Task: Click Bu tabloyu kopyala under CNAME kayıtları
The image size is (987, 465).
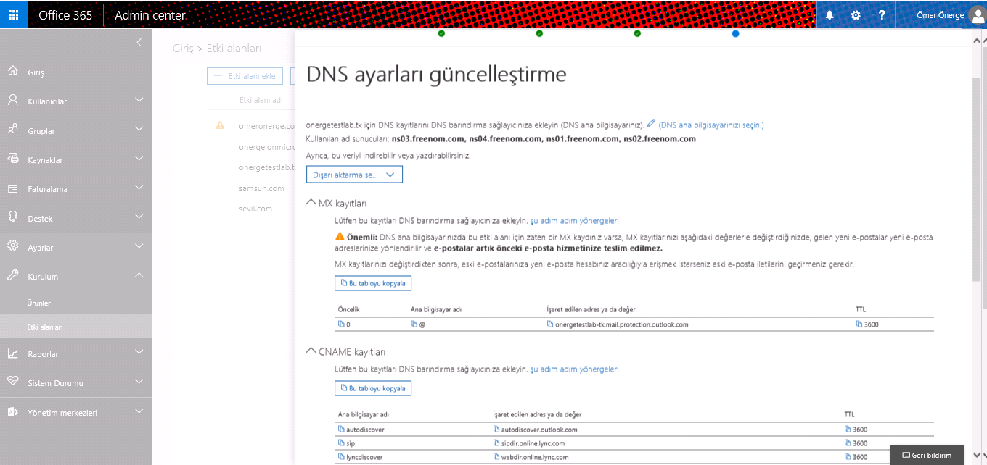Action: click(373, 388)
